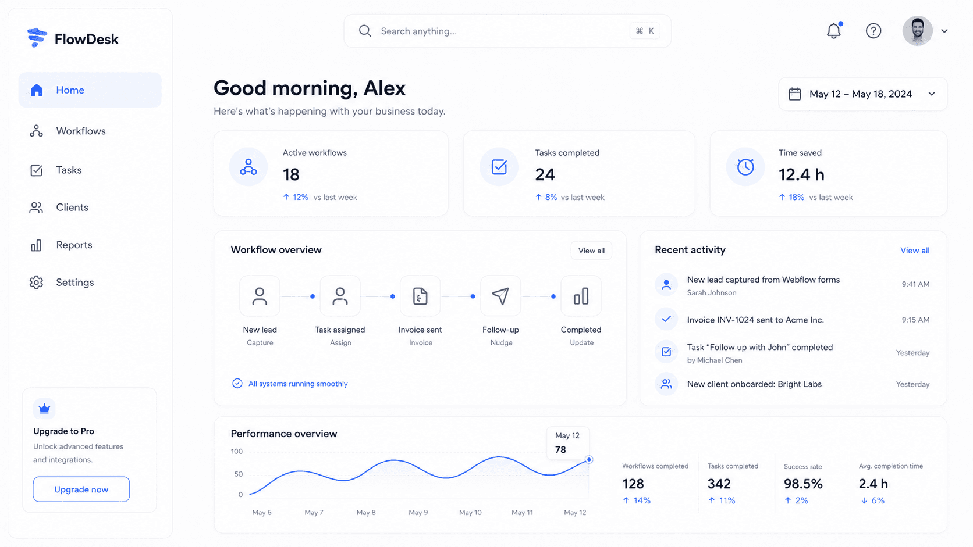Click the Workflows node icon in sidebar
973x547 pixels.
click(x=36, y=131)
